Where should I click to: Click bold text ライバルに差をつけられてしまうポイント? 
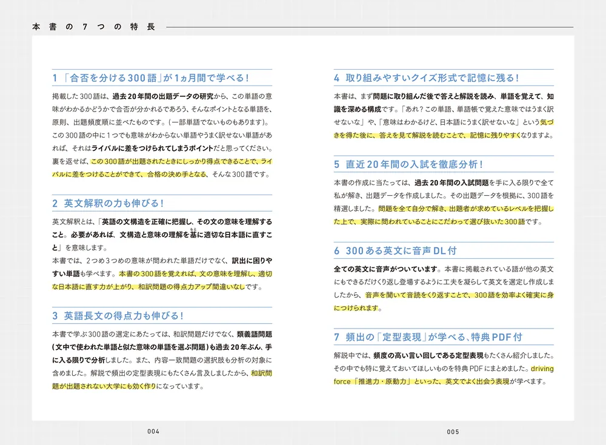point(153,148)
